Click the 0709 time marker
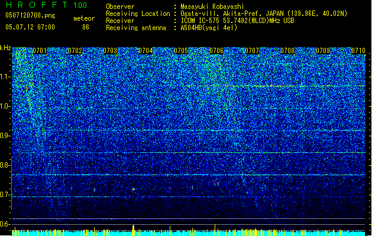 [x=323, y=51]
